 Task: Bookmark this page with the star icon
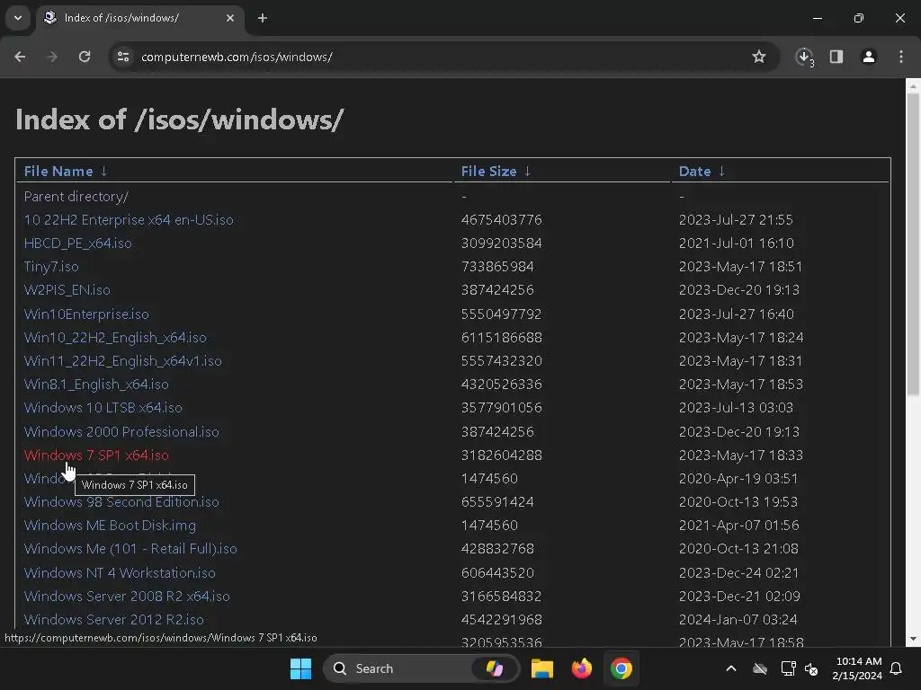pos(759,57)
